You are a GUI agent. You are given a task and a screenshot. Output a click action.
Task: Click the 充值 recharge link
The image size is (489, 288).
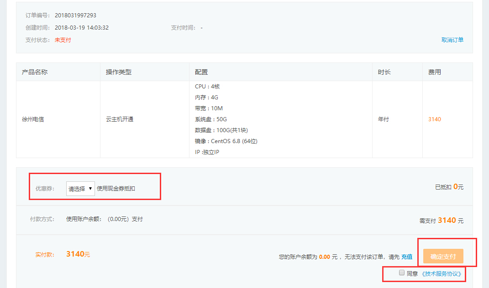407,257
